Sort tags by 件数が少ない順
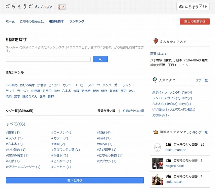 133,111
